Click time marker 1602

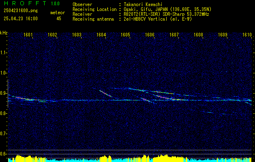pyautogui.click(x=52, y=34)
